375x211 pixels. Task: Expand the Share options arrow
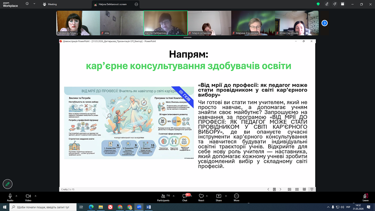pos(226,196)
